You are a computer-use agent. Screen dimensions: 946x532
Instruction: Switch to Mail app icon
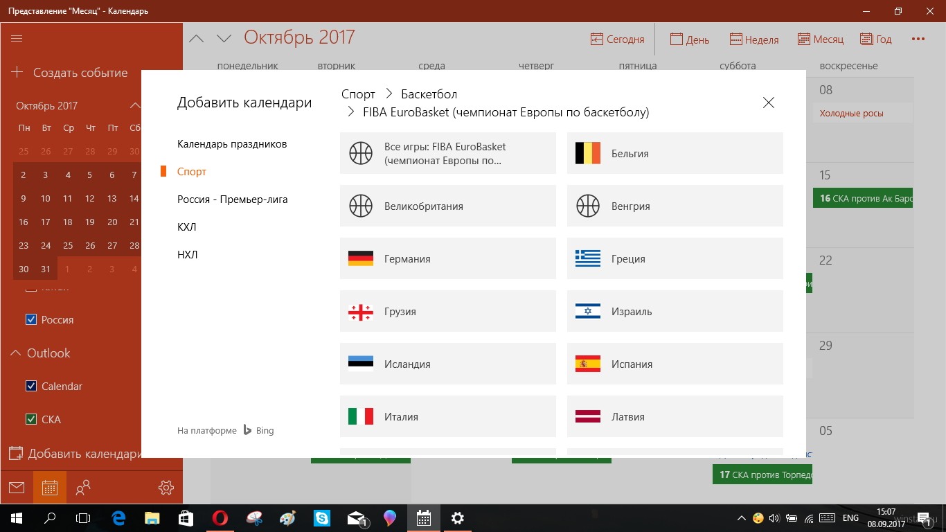coord(17,488)
